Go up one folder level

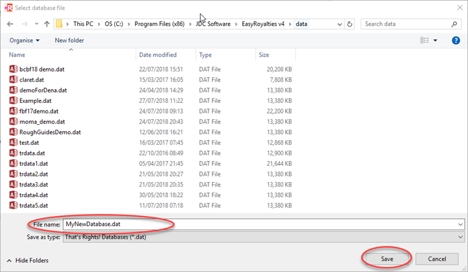pos(47,24)
